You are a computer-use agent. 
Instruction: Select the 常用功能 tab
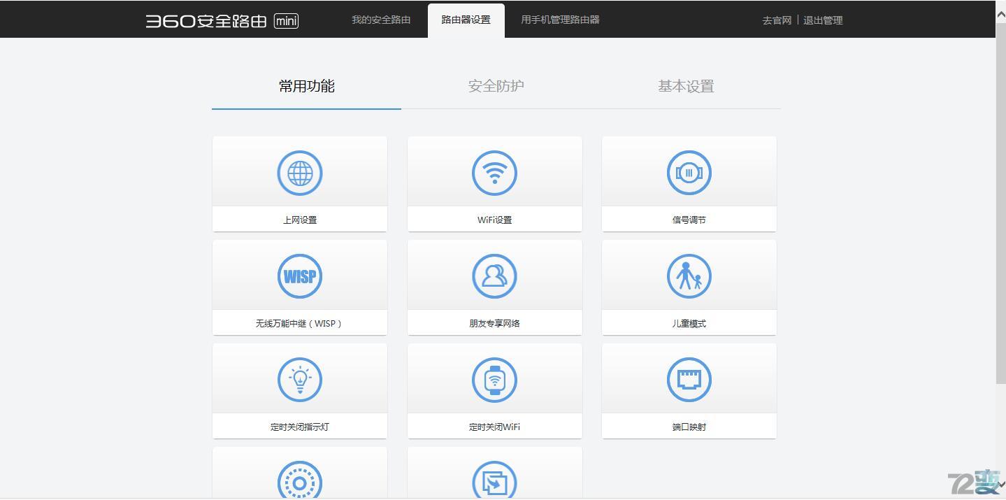click(306, 85)
